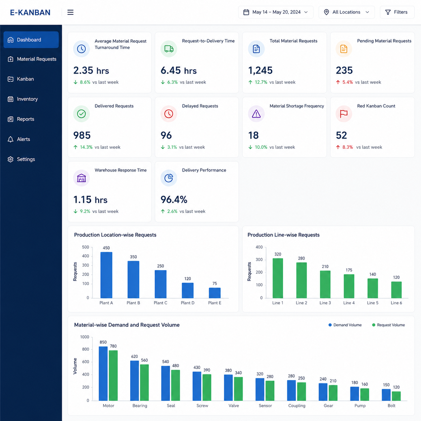Click the E-KANBAN logo
Image resolution: width=421 pixels, height=421 pixels.
(30, 12)
